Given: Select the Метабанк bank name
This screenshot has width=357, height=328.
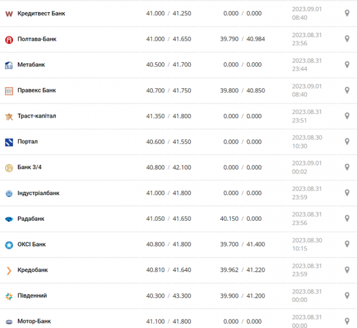Looking at the screenshot, I should pos(31,65).
